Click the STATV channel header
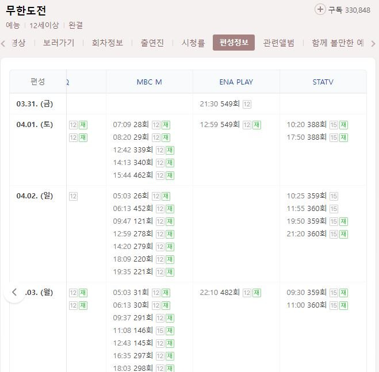379x372 pixels. (x=323, y=82)
